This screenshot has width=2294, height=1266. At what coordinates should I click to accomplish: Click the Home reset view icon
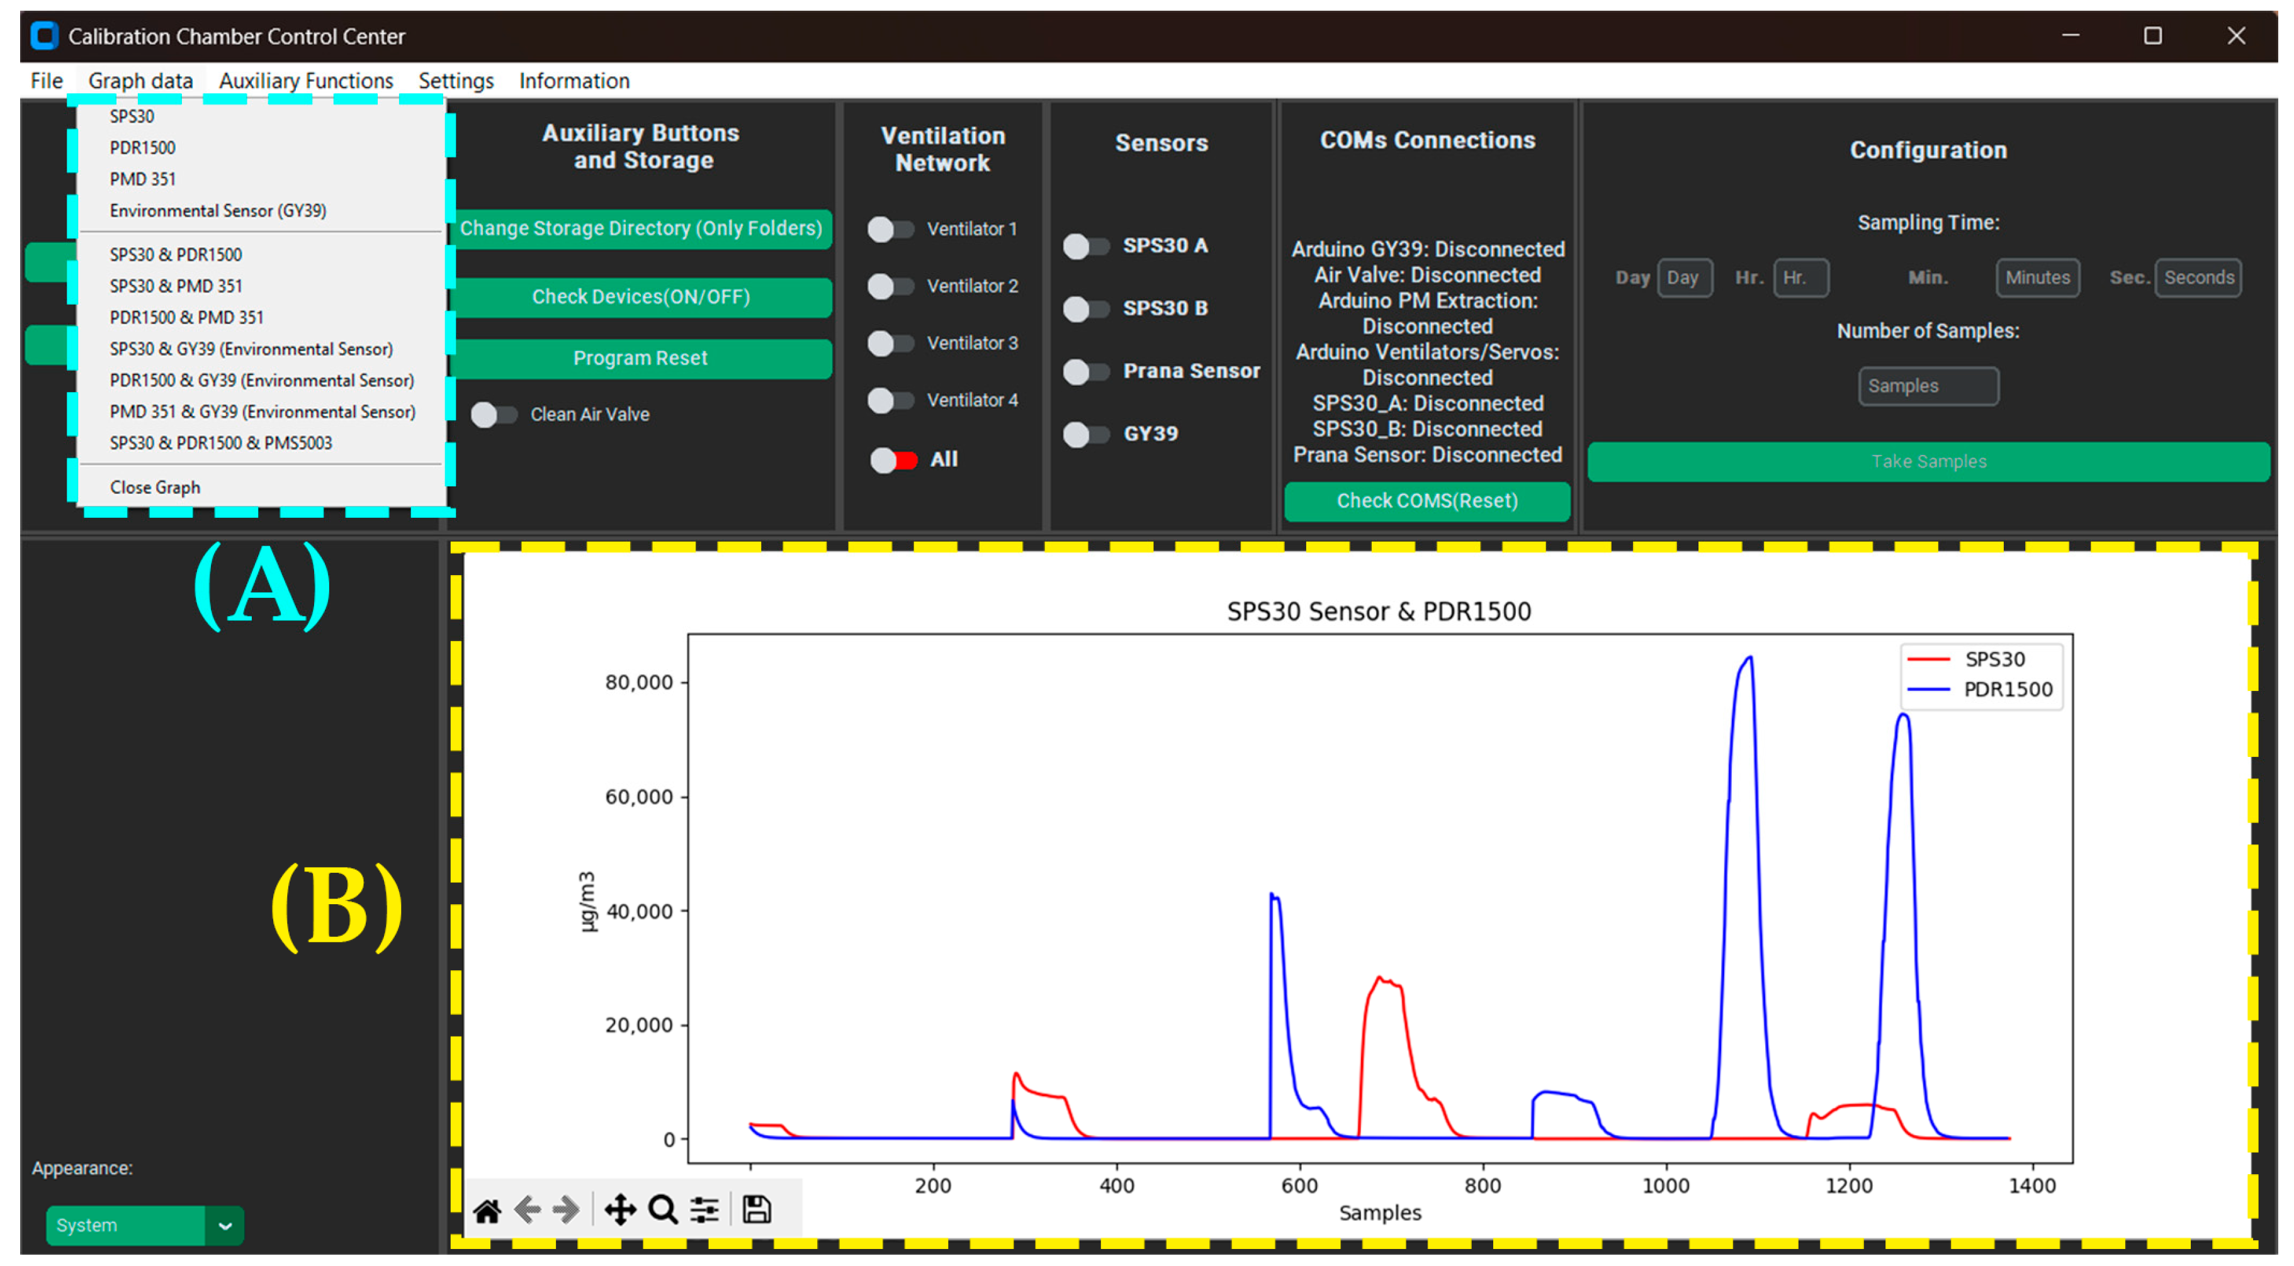487,1211
